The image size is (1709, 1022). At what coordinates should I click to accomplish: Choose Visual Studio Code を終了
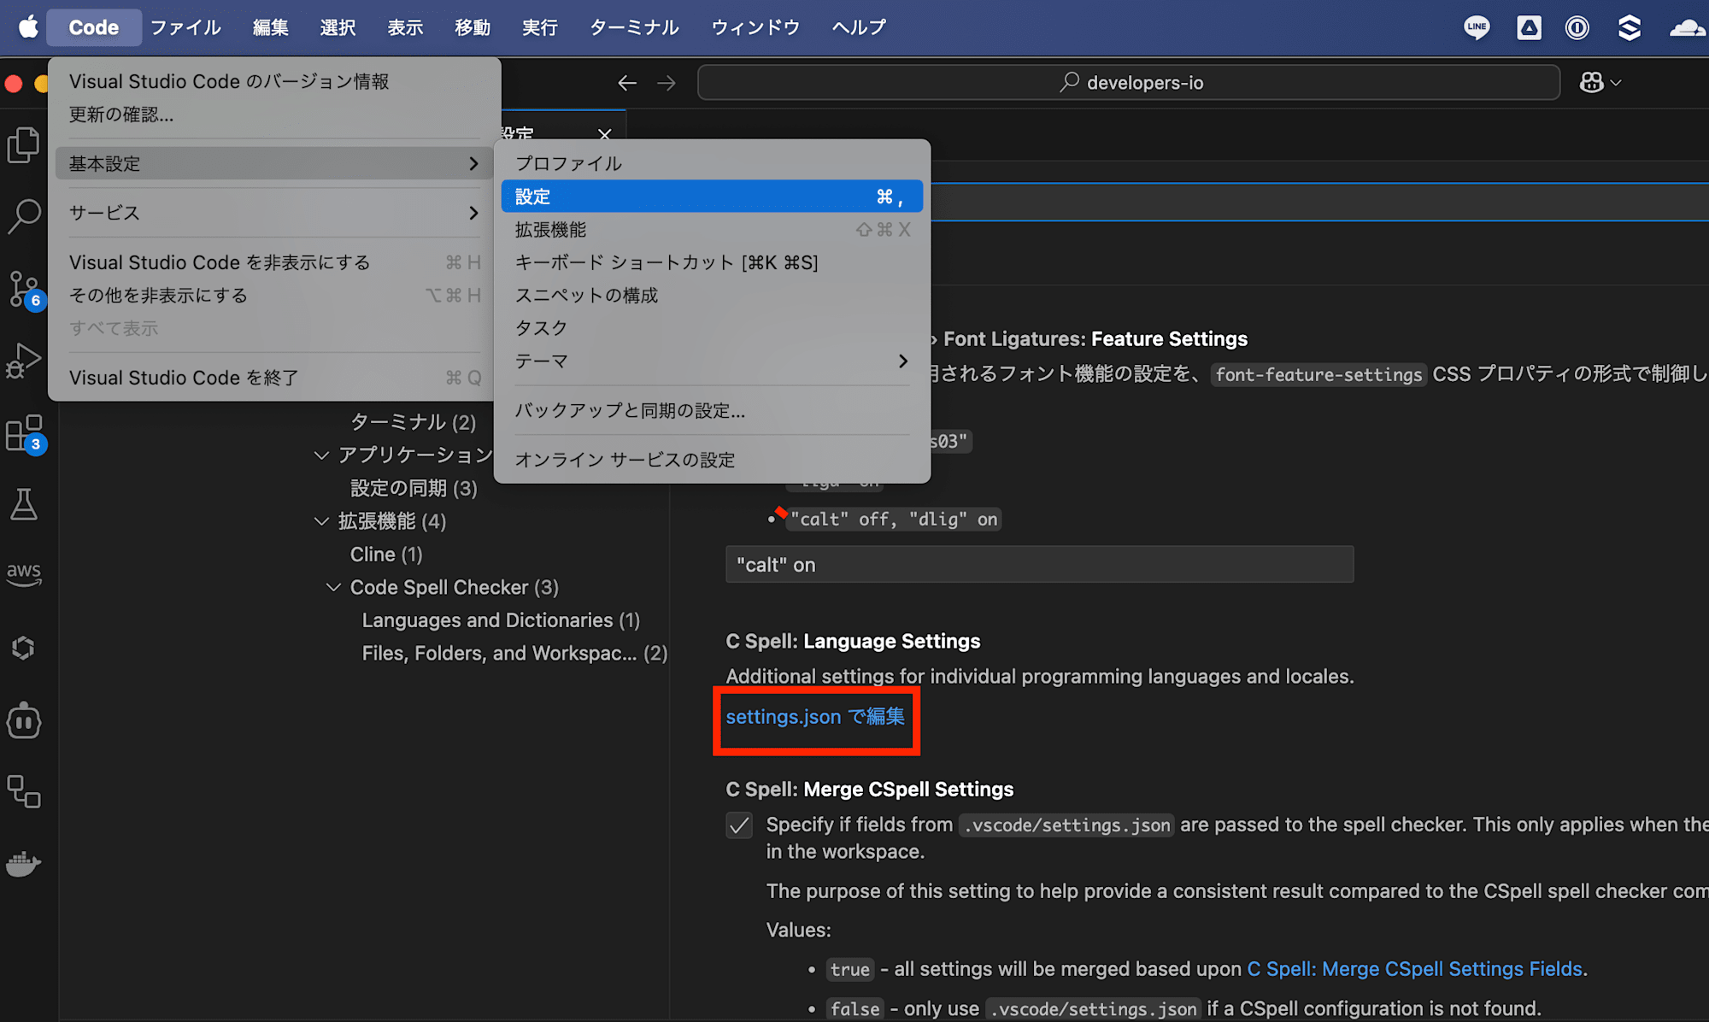pos(274,378)
